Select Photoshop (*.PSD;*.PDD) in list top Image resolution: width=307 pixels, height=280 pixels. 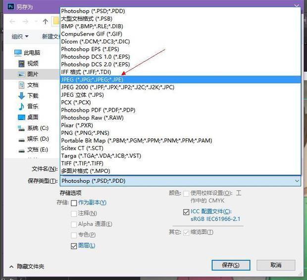tap(180, 11)
